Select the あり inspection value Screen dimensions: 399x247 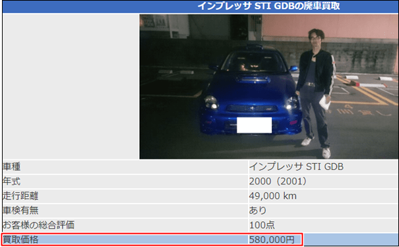[x=258, y=210]
